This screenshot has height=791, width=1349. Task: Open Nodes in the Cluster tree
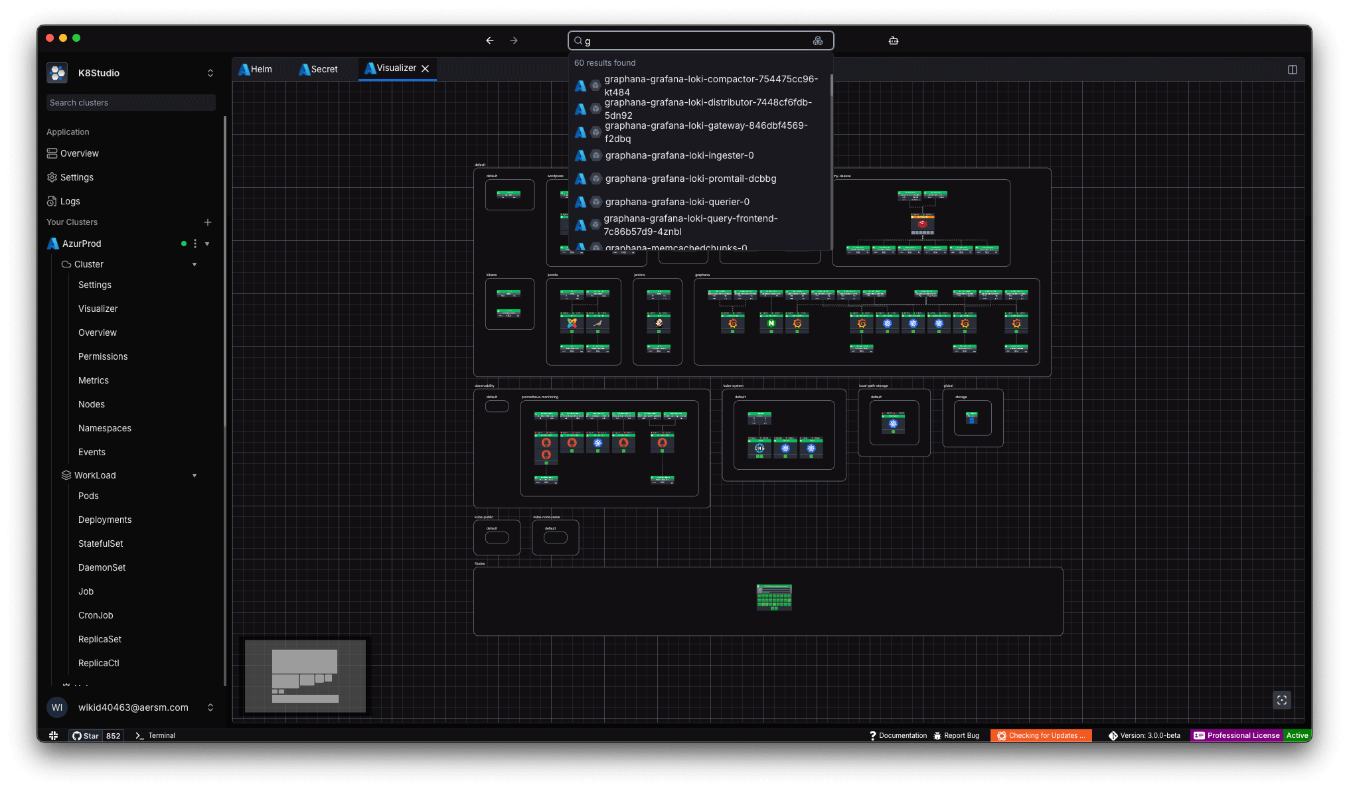(92, 404)
